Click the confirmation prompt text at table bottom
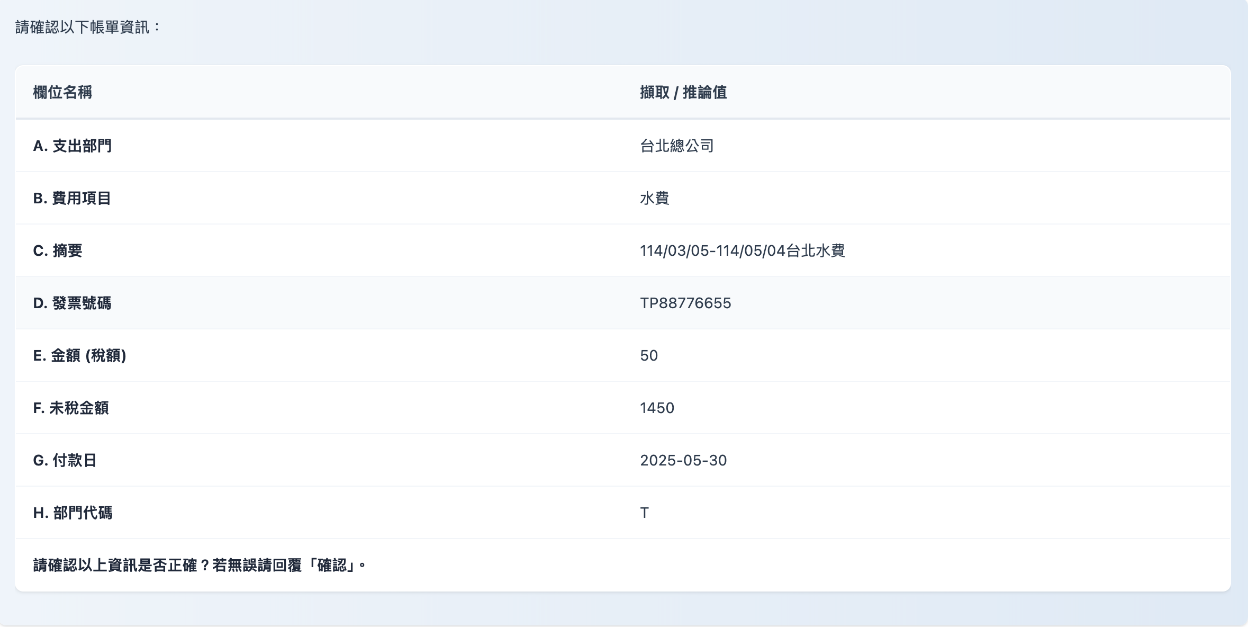This screenshot has width=1248, height=627. click(x=200, y=565)
